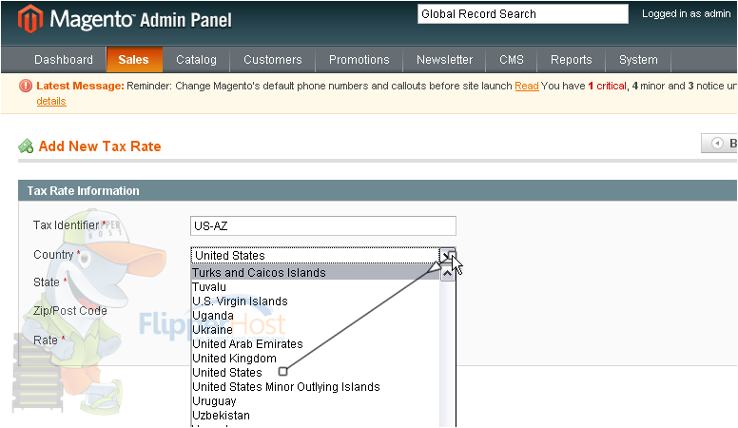Click the Tax Rate Information section header

pyautogui.click(x=378, y=190)
